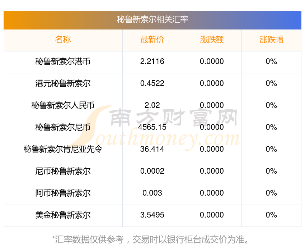Click the price value 0.003
This screenshot has width=305, height=251.
(152, 193)
